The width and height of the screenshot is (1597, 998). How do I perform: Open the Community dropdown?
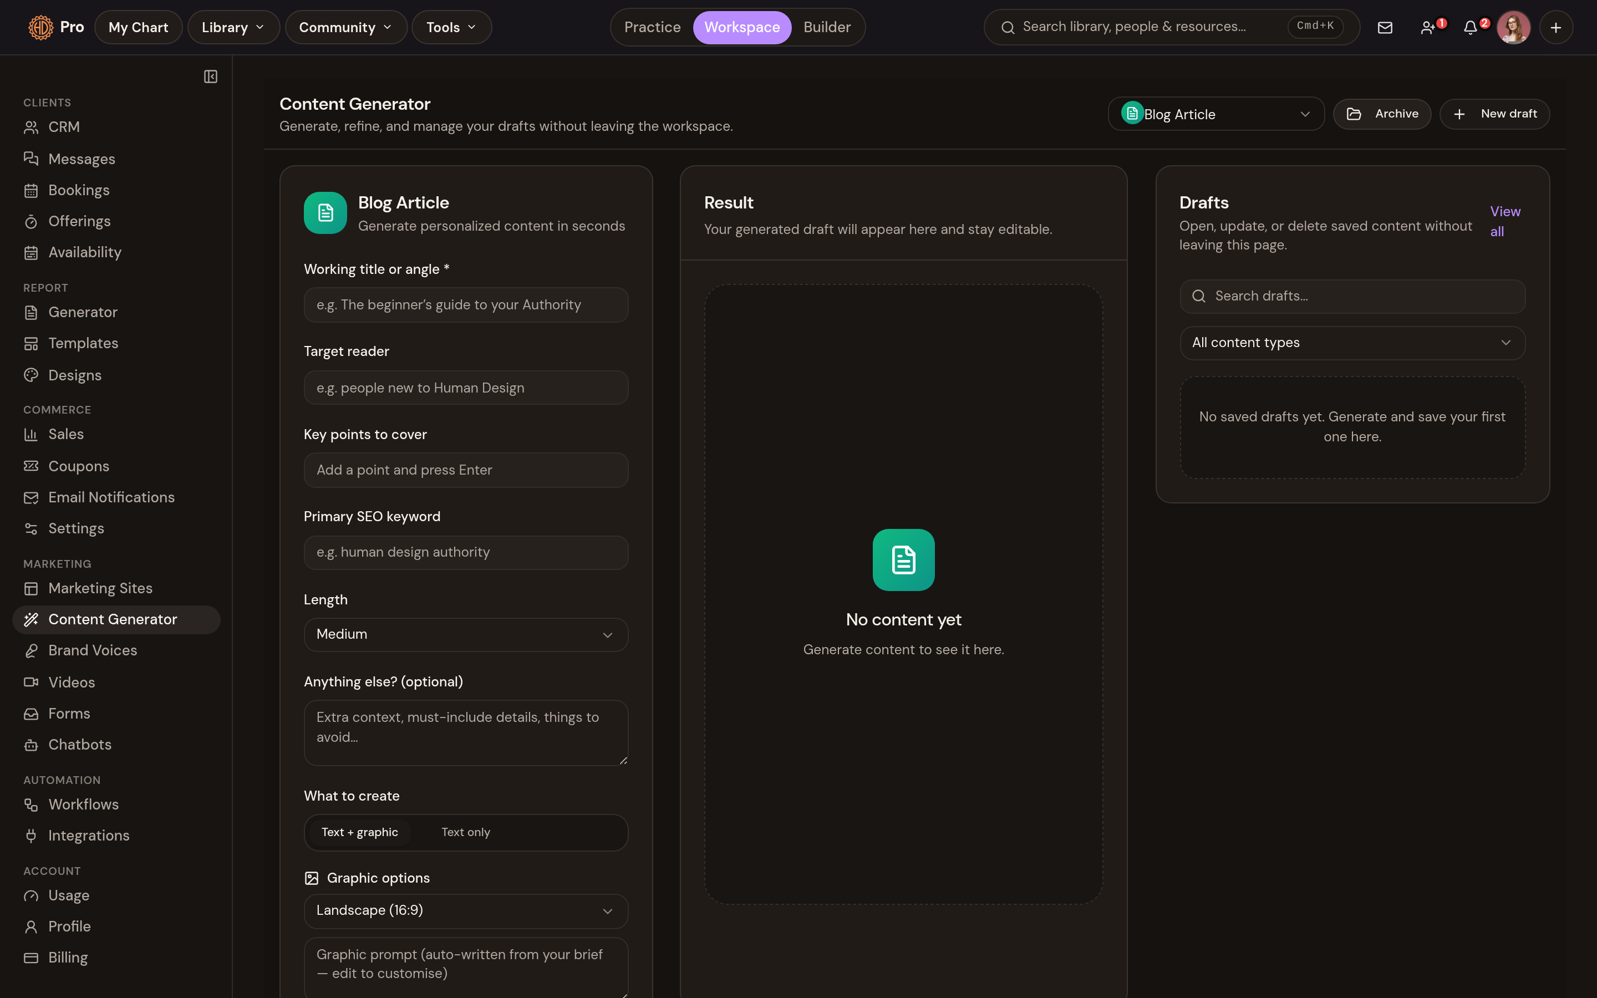pyautogui.click(x=346, y=27)
